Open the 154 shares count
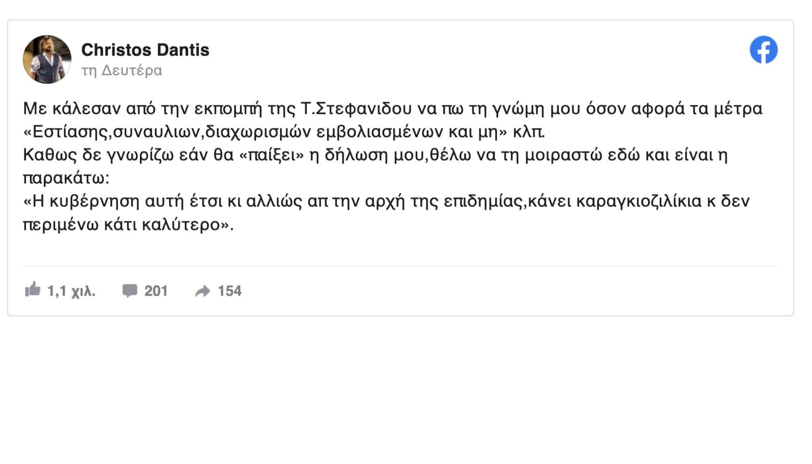Screen dimensions: 812x464 tap(229, 291)
